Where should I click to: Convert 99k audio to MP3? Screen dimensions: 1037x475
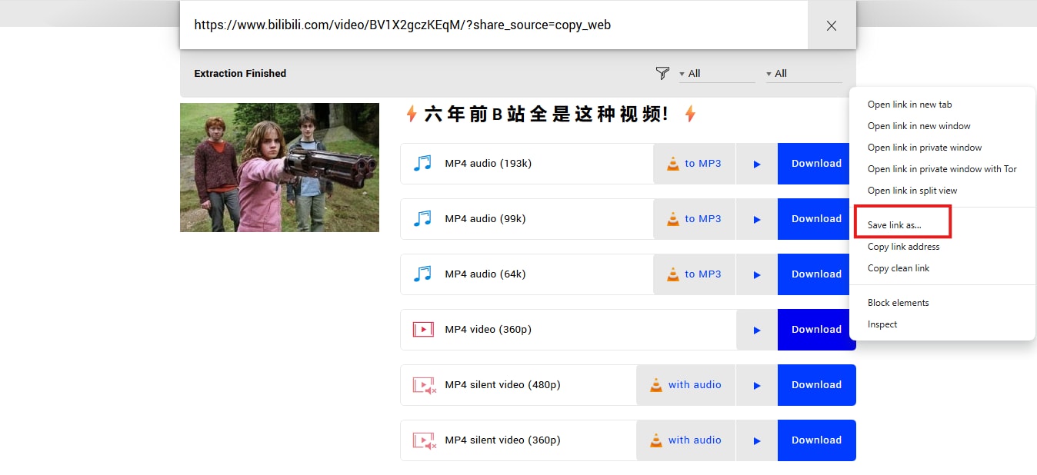(695, 219)
